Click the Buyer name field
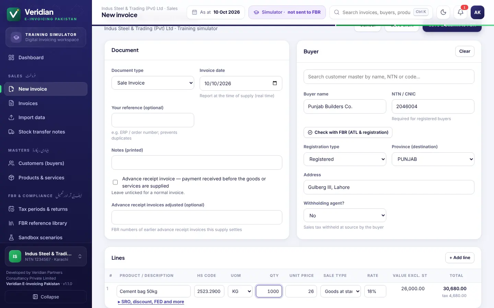The width and height of the screenshot is (494, 308). point(345,106)
